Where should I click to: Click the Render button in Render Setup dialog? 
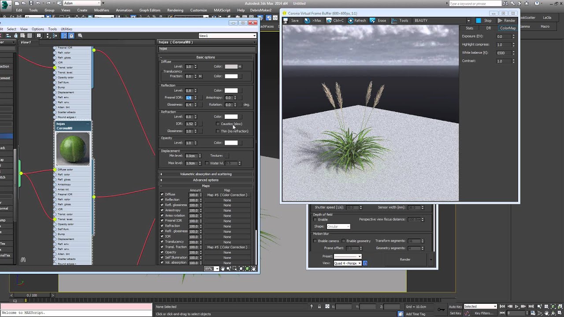tap(405, 260)
